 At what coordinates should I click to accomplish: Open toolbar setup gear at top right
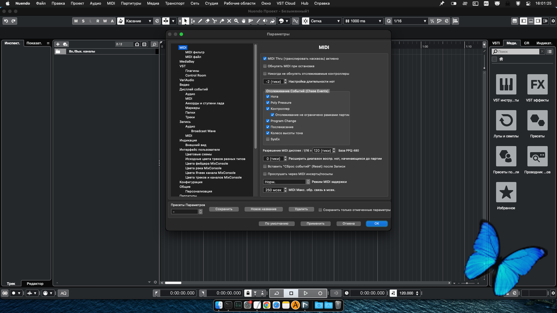coord(553,21)
